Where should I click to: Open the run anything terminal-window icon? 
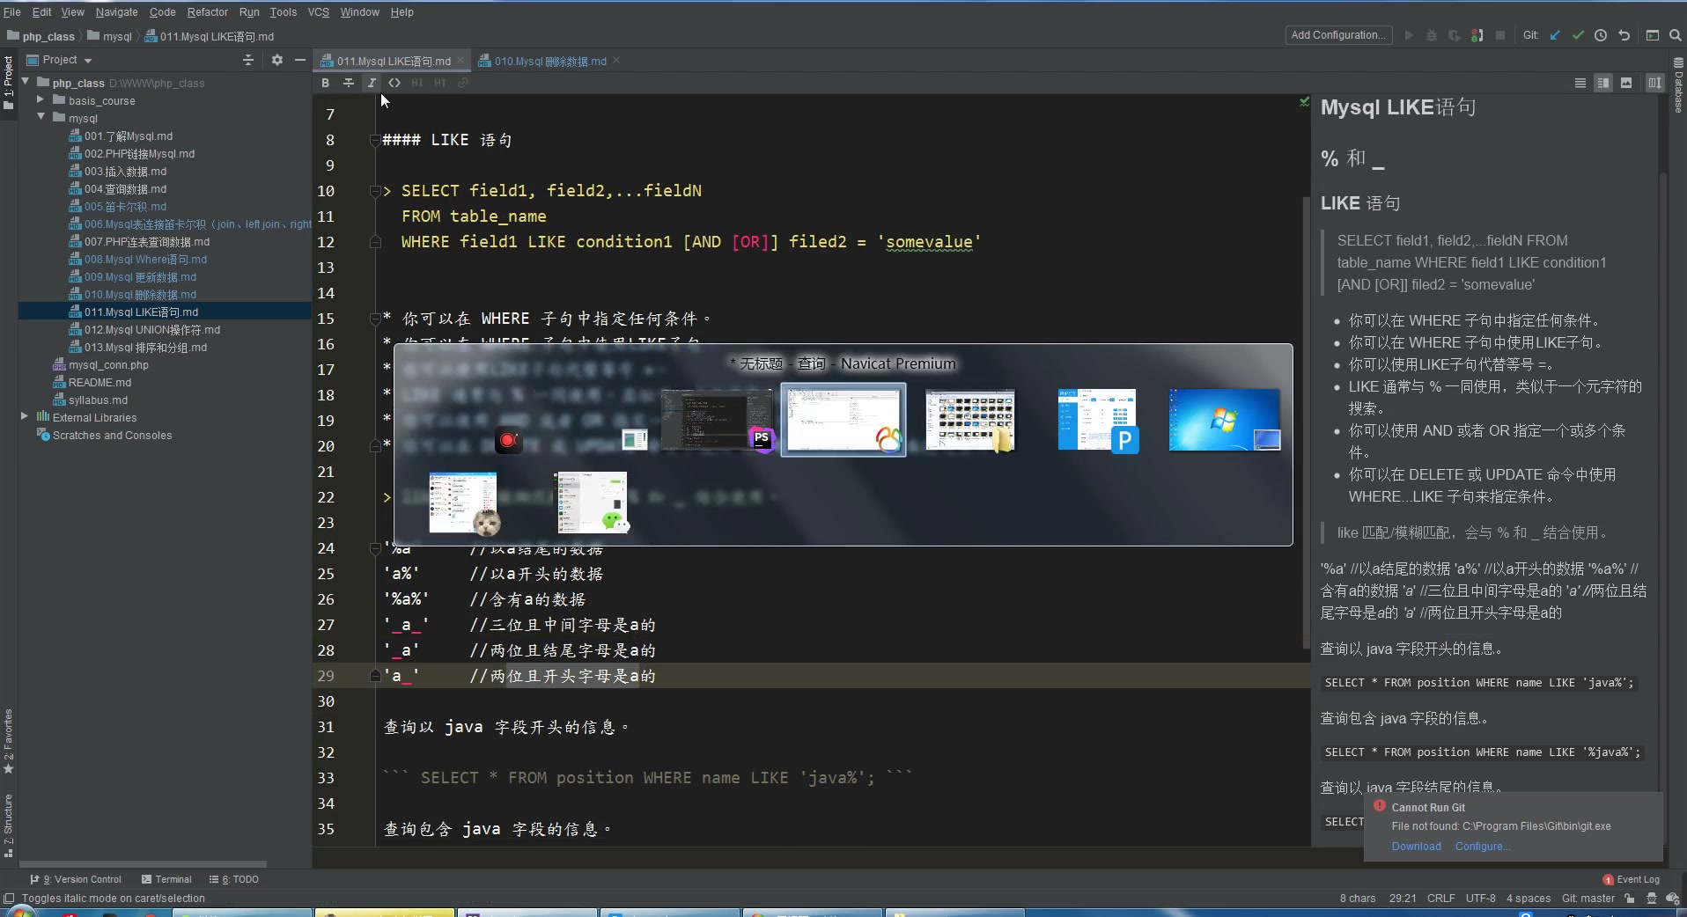click(x=1653, y=35)
